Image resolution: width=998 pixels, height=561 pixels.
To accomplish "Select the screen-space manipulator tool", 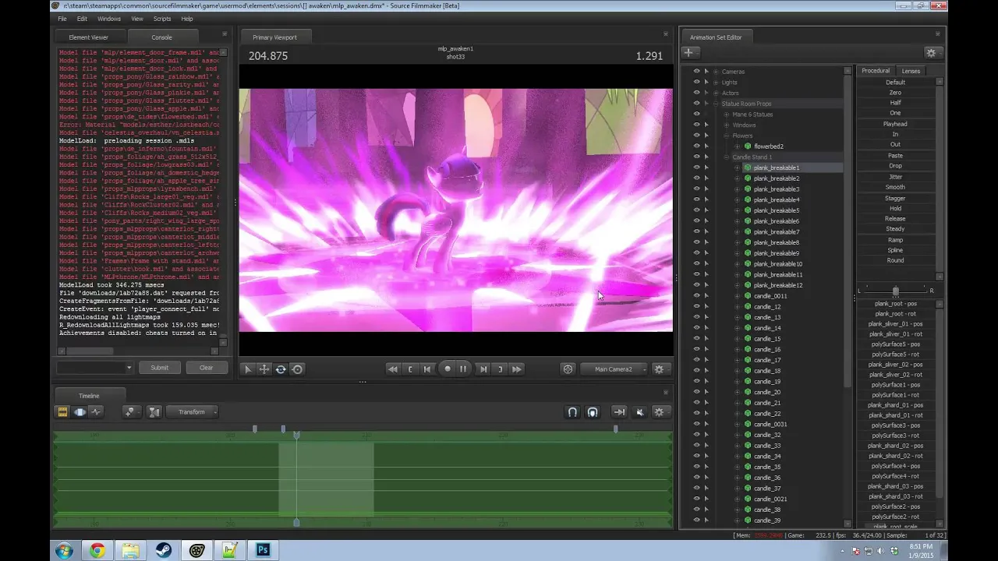I will (x=297, y=369).
